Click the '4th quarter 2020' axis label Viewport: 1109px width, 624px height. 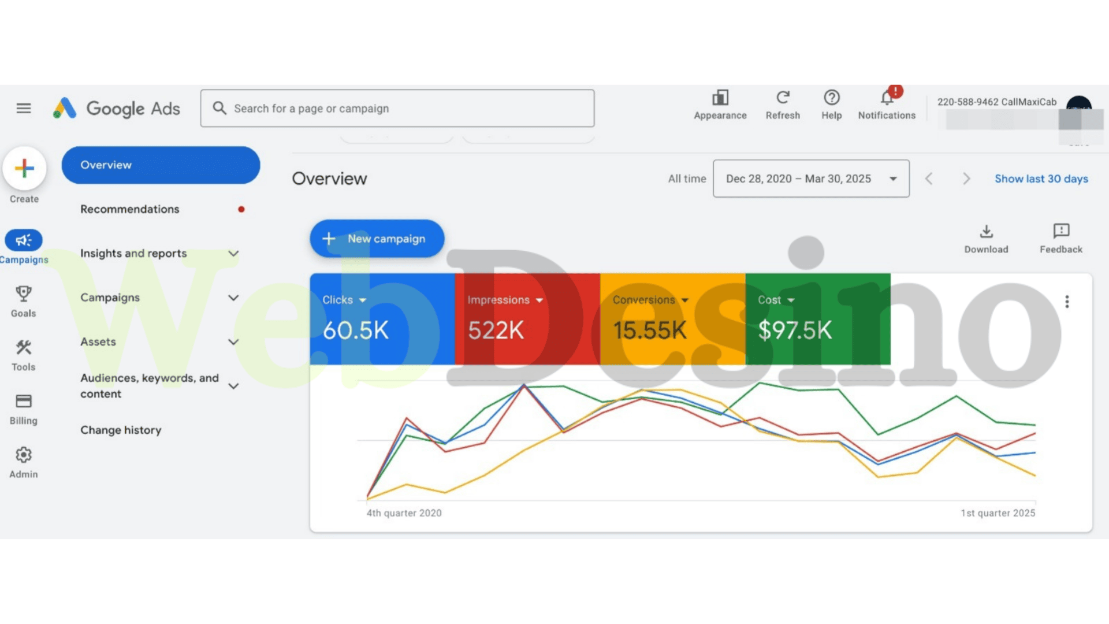(404, 513)
